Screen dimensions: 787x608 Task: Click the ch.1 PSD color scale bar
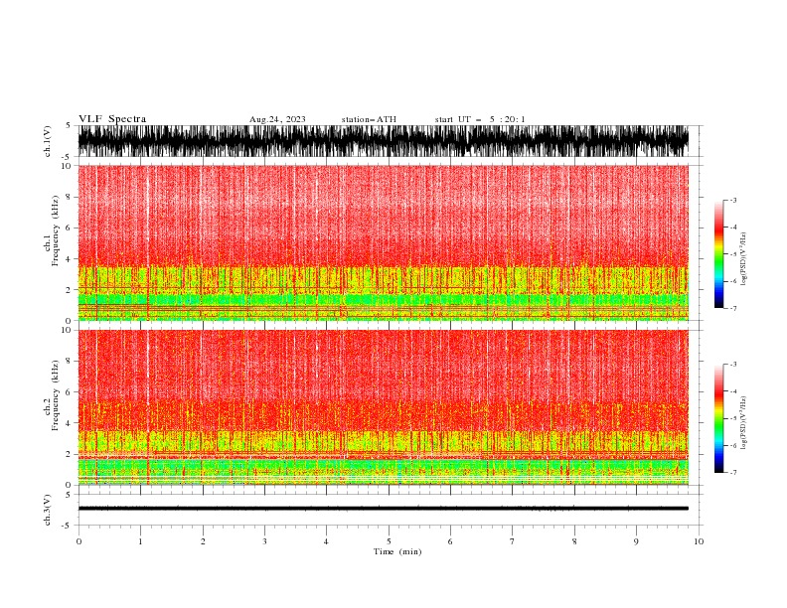pos(718,254)
